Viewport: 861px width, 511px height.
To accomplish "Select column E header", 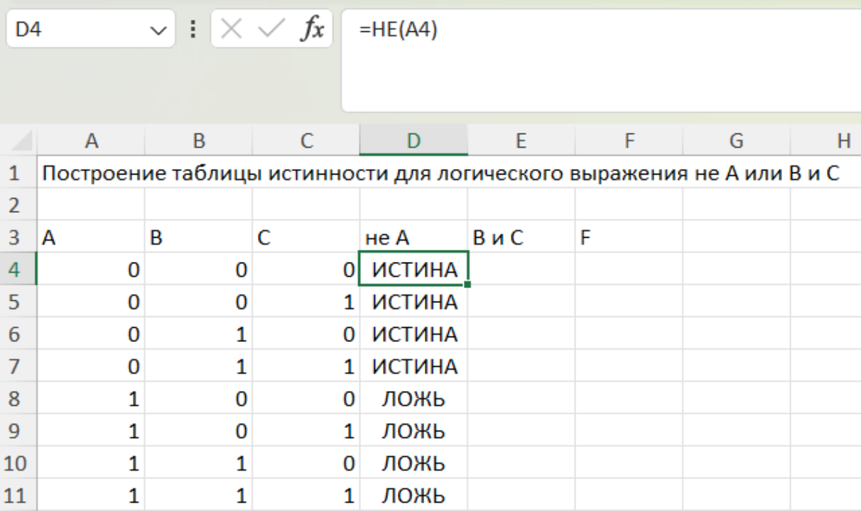I will tap(521, 141).
